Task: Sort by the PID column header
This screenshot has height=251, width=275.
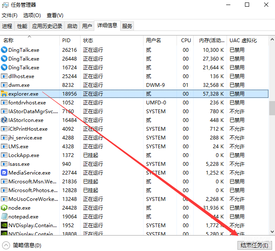Action: click(x=70, y=41)
